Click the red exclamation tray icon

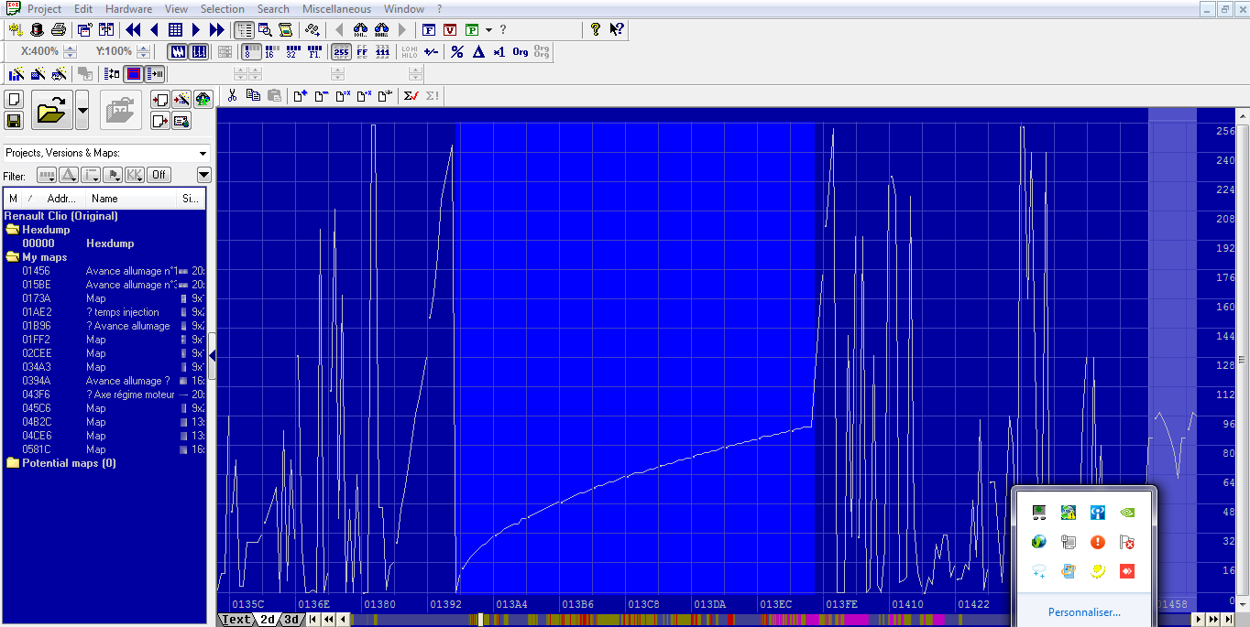(1098, 542)
